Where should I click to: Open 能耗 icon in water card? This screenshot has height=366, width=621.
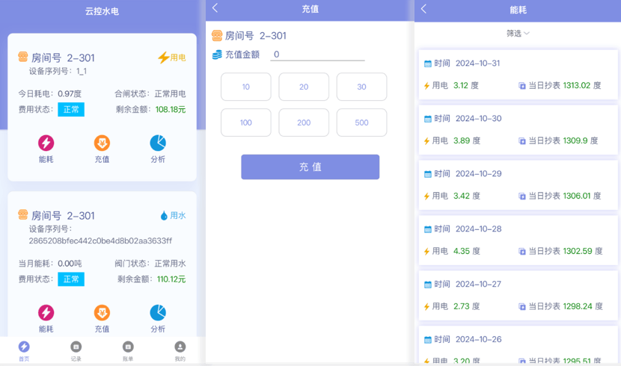(46, 312)
